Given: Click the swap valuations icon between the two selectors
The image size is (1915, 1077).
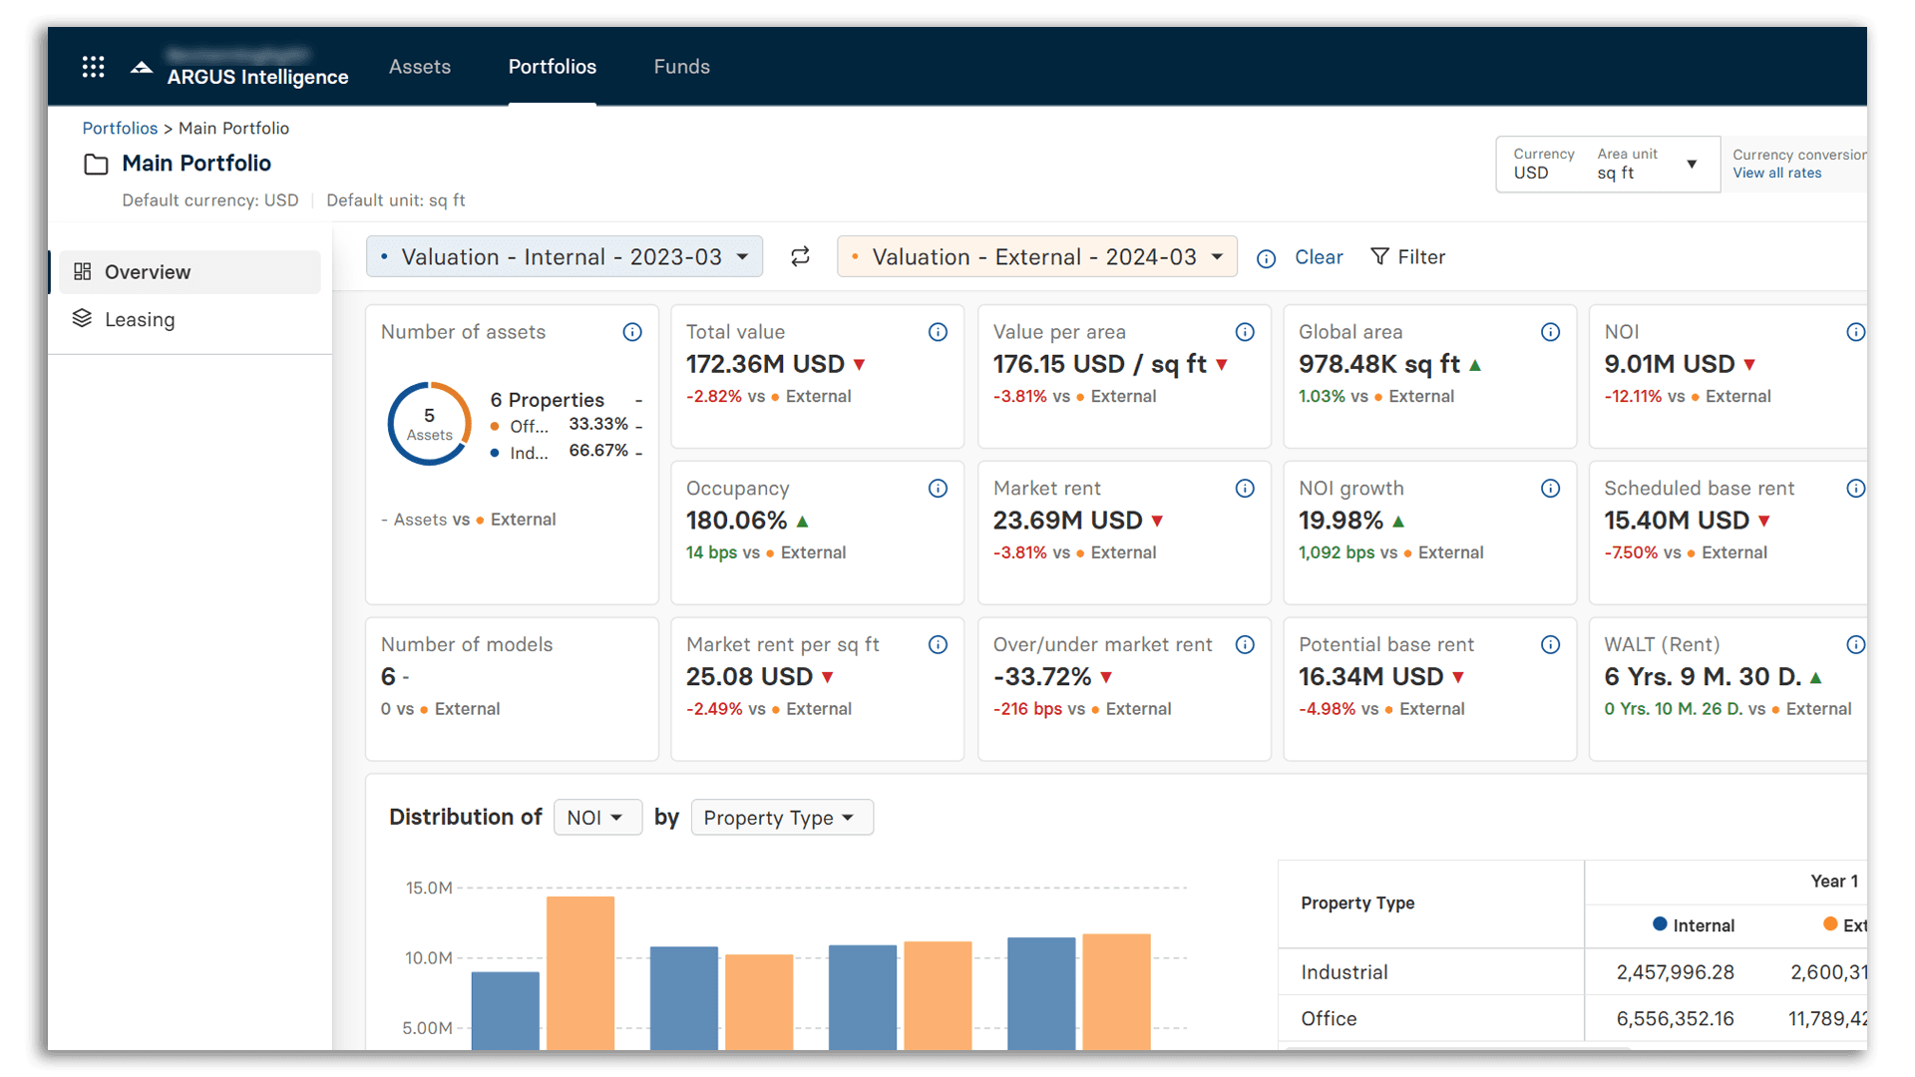Looking at the screenshot, I should coord(800,256).
